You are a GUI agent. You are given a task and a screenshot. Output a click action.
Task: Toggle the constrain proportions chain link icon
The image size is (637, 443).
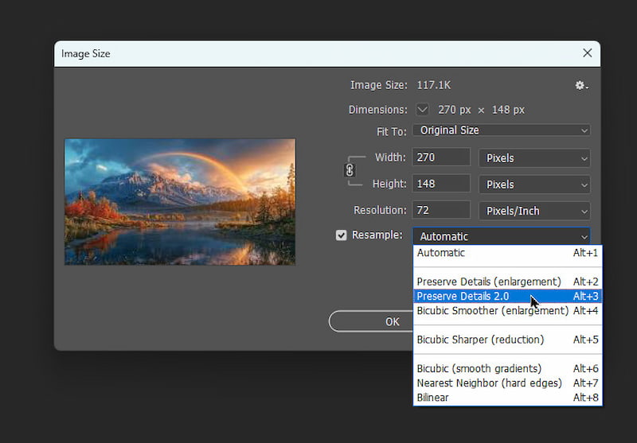349,170
